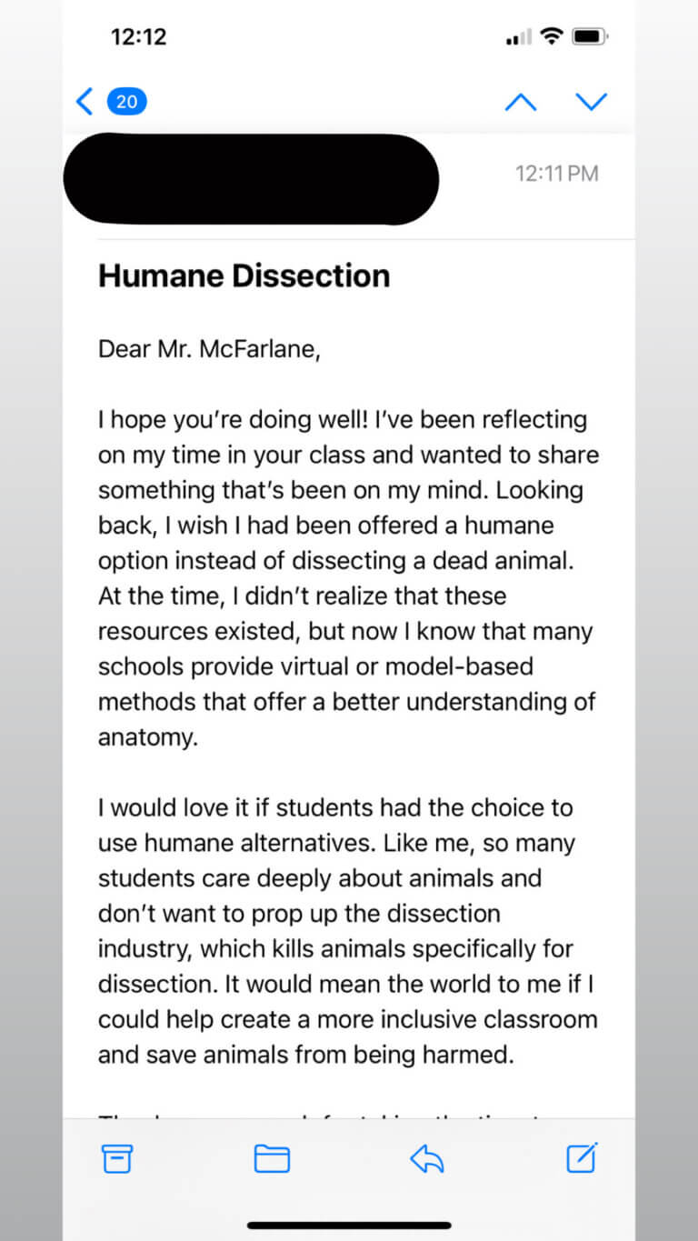The height and width of the screenshot is (1241, 698).
Task: Tap the 12:11 PM message timestamp
Action: point(556,174)
